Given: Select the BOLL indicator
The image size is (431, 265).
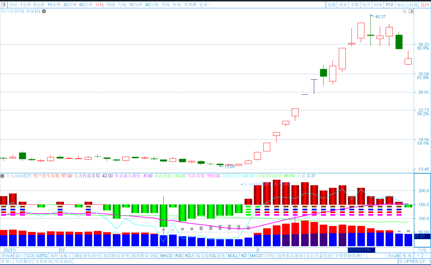Looking at the screenshot, I should (233, 256).
